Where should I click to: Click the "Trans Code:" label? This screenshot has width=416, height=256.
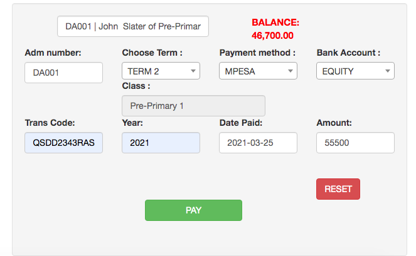(x=50, y=123)
